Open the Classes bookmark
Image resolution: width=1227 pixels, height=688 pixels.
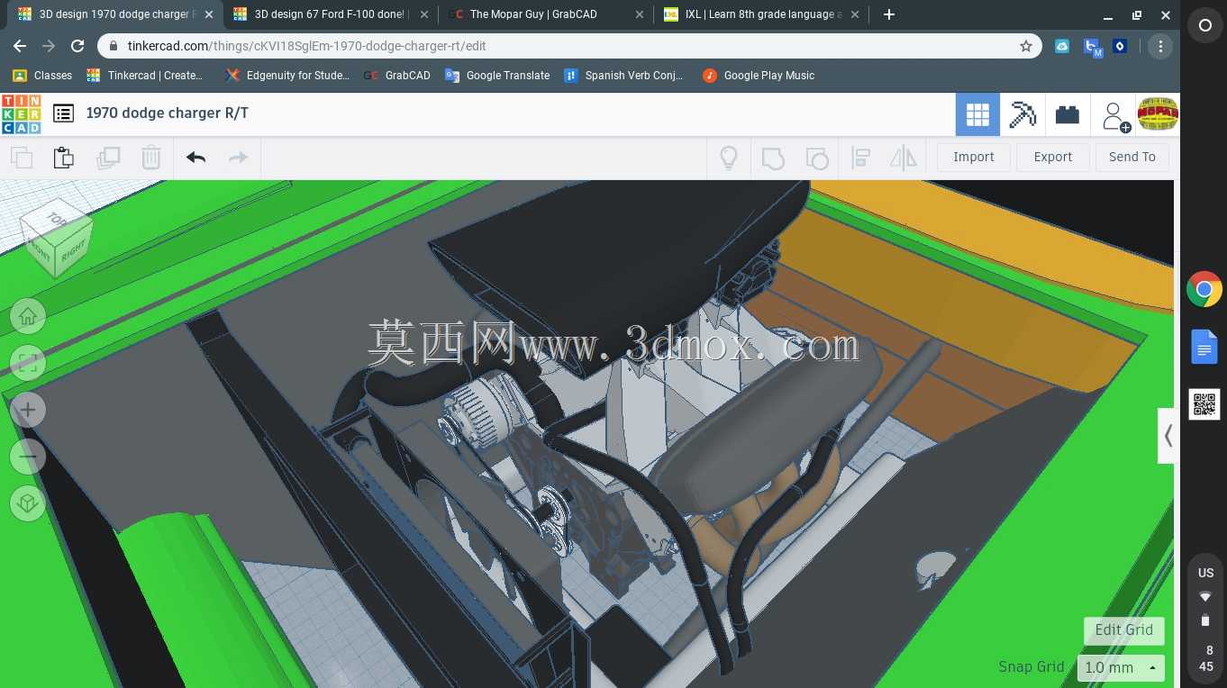[42, 76]
